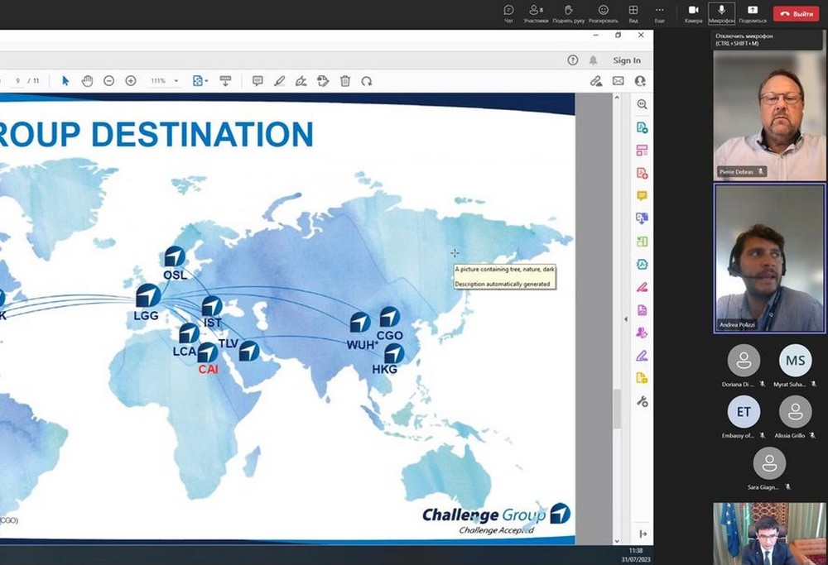
Task: Show the participants list (Участники)
Action: 536,12
